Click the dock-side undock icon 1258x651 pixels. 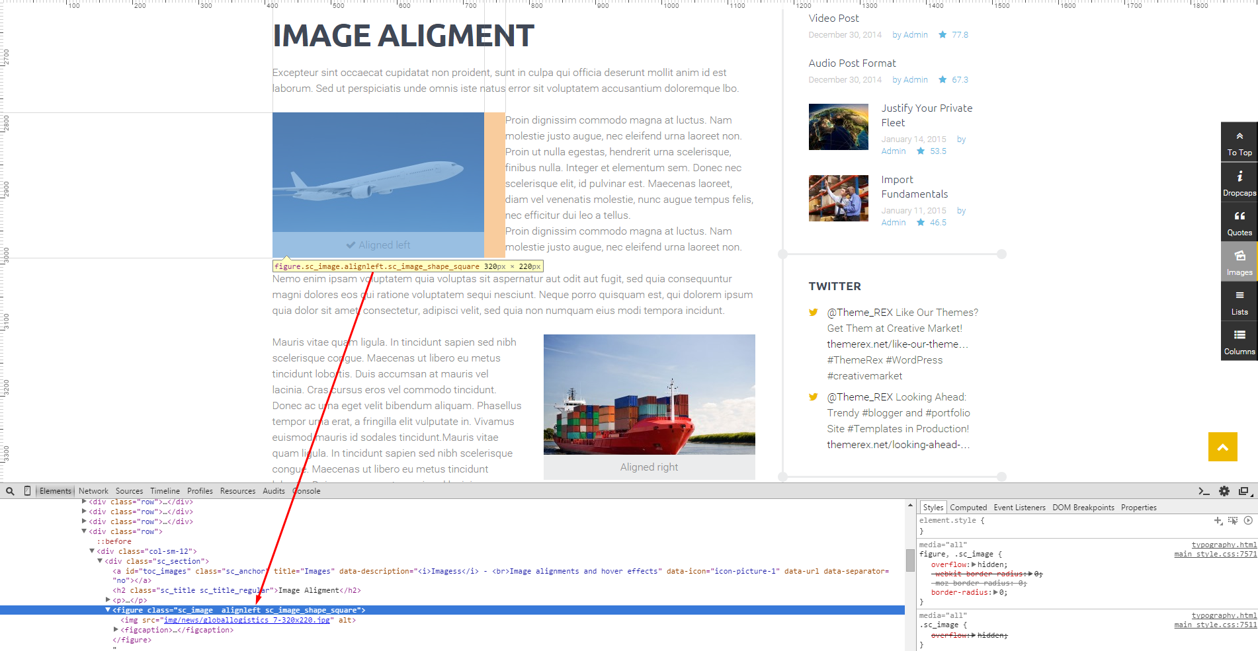[1243, 491]
